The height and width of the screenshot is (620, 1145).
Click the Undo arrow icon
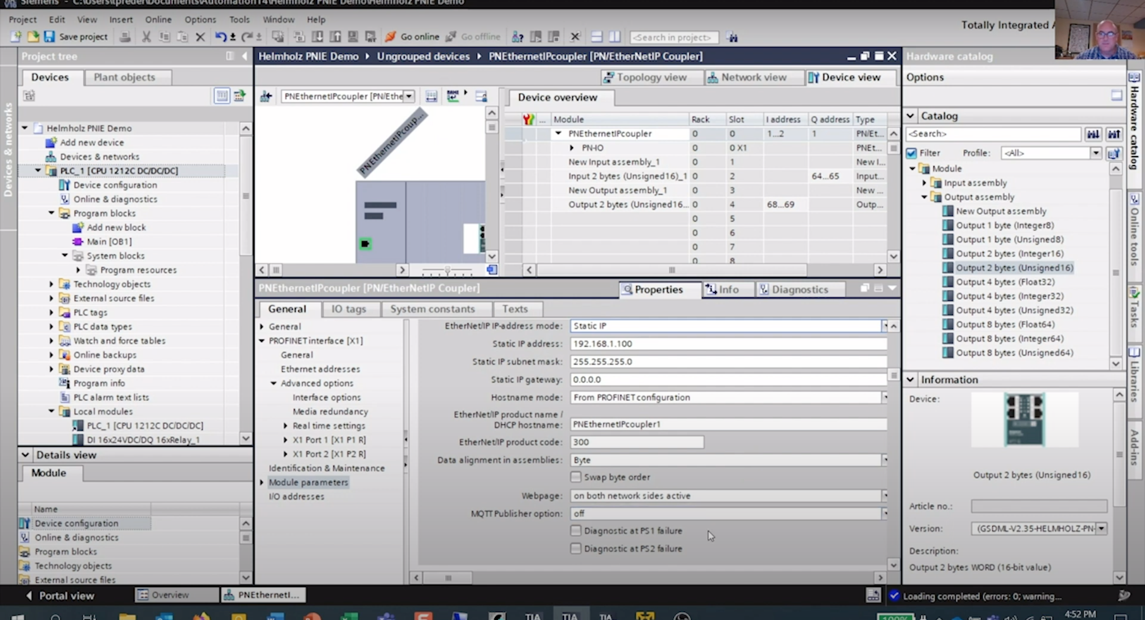221,37
